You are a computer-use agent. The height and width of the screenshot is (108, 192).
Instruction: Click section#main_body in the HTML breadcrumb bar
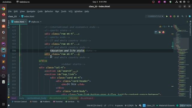[x=37, y=98]
